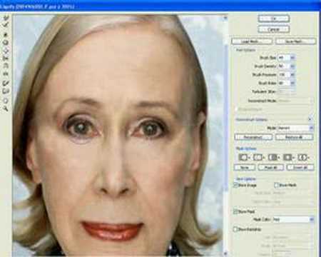The image size is (321, 257).
Task: Select the Thaw Mask tool
Action: 6,91
